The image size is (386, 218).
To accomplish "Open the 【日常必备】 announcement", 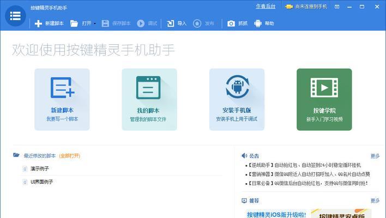I will pyautogui.click(x=307, y=183).
